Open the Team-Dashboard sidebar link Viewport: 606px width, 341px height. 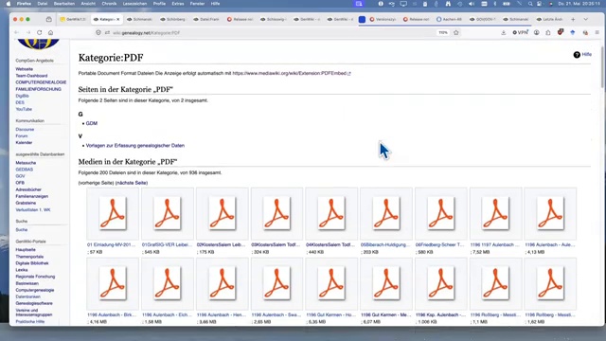pyautogui.click(x=31, y=76)
